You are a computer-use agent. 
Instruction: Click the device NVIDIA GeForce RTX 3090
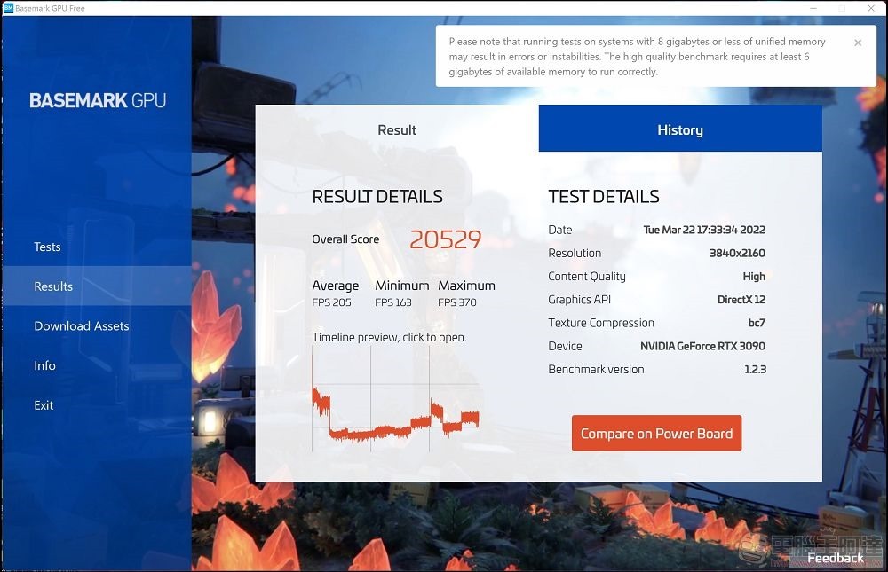click(x=702, y=346)
